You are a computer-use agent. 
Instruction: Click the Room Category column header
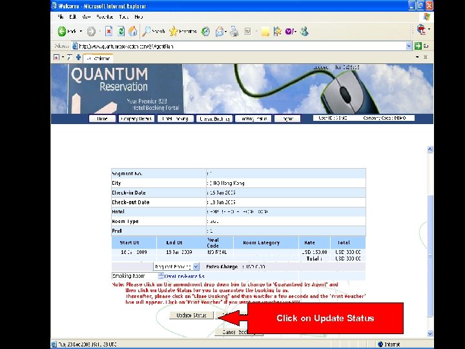[262, 243]
